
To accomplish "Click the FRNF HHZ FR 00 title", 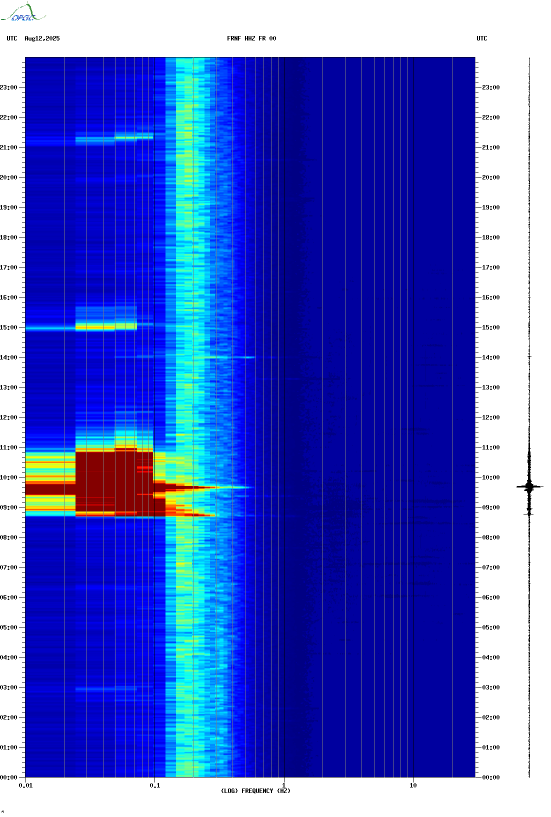I will pyautogui.click(x=251, y=38).
